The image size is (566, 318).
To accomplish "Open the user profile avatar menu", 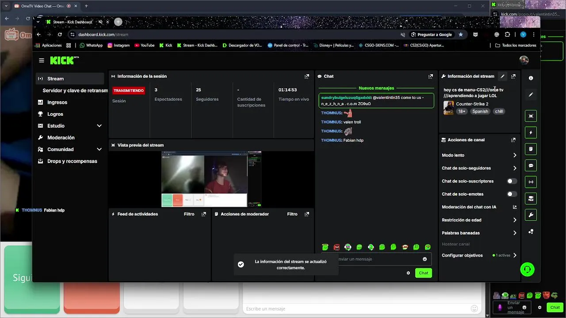I will tap(524, 60).
